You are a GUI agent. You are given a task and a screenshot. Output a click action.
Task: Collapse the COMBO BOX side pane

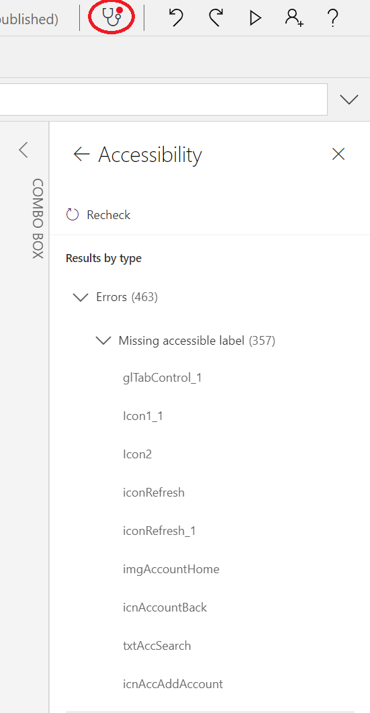(x=24, y=150)
